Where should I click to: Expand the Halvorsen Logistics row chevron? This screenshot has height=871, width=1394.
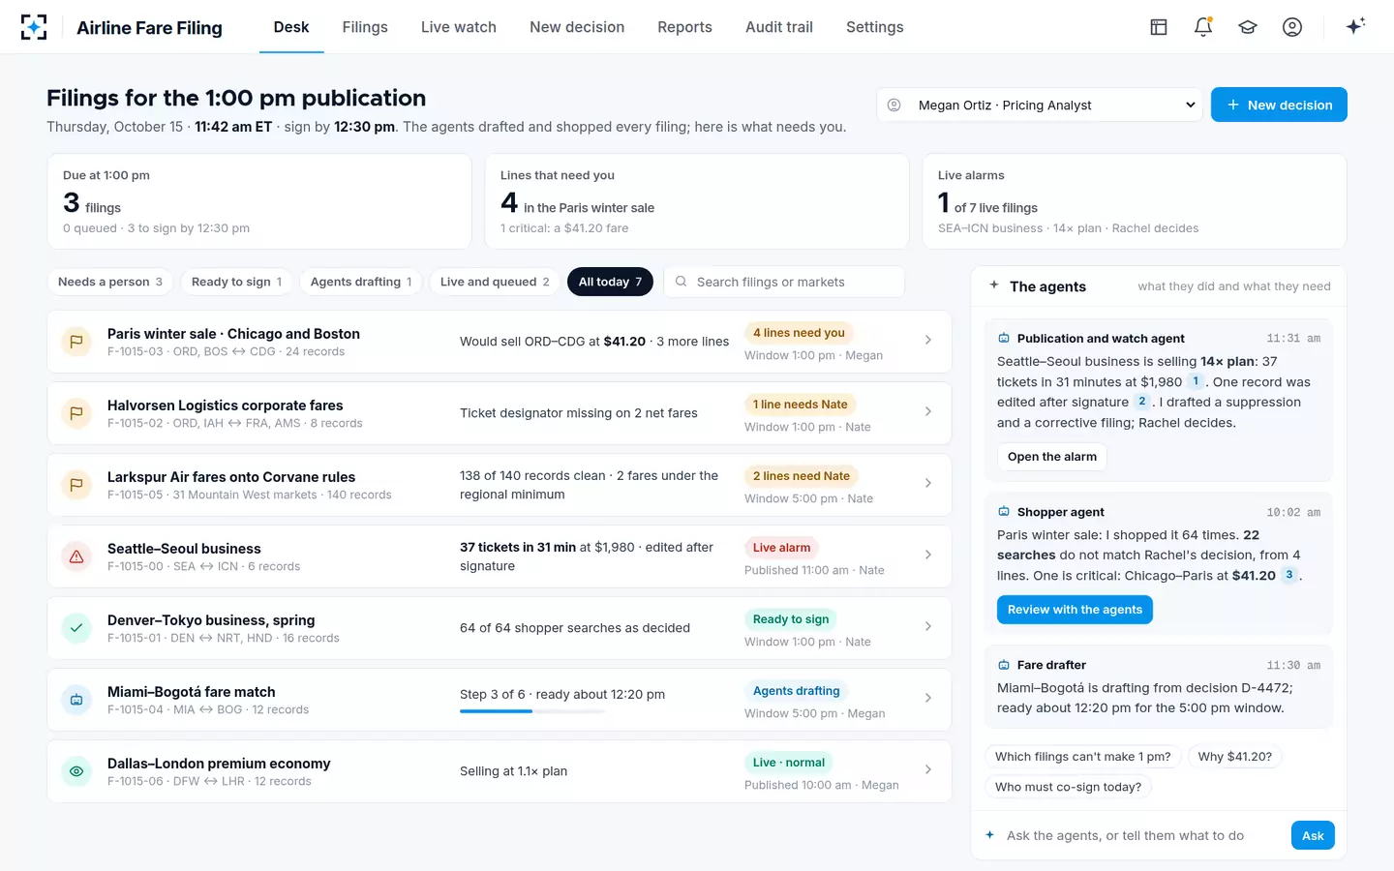coord(928,411)
